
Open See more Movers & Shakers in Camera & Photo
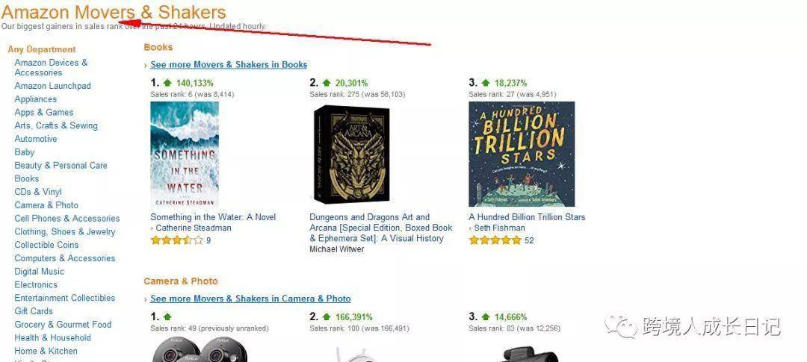(x=250, y=299)
